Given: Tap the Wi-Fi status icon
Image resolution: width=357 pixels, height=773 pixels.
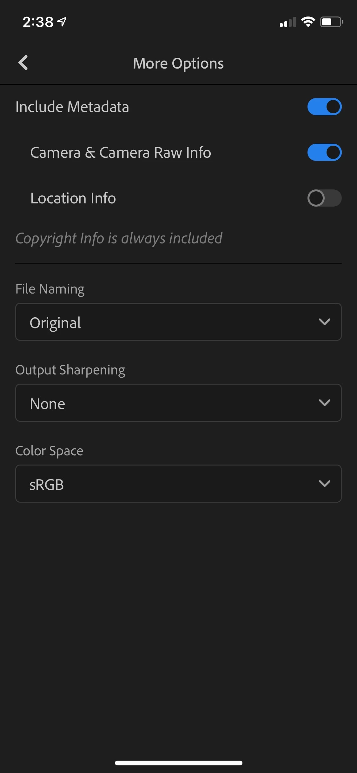Looking at the screenshot, I should click(308, 22).
